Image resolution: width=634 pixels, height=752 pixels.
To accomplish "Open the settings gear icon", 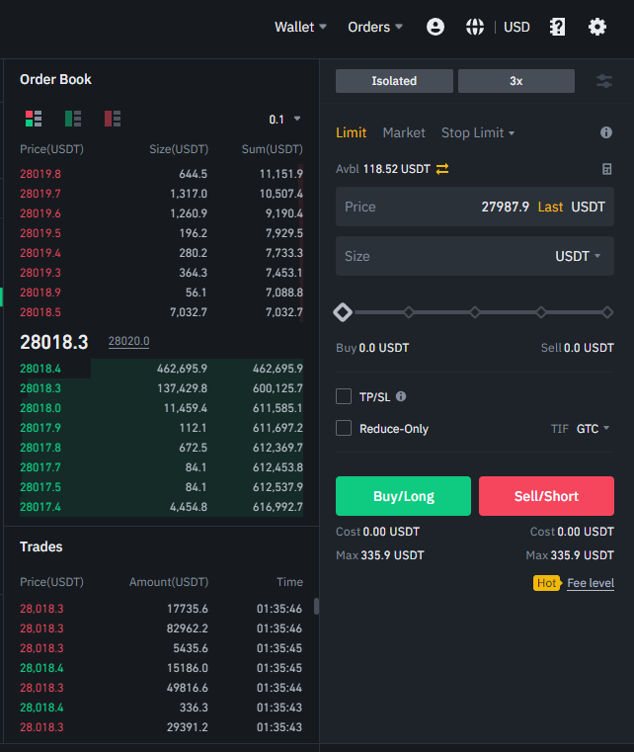I will (597, 27).
